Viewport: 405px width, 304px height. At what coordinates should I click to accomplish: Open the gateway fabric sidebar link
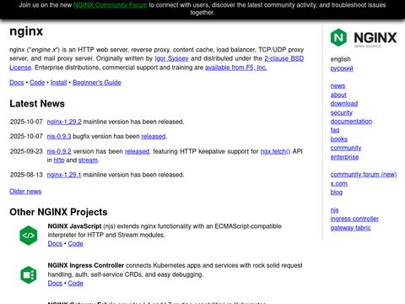coord(350,228)
